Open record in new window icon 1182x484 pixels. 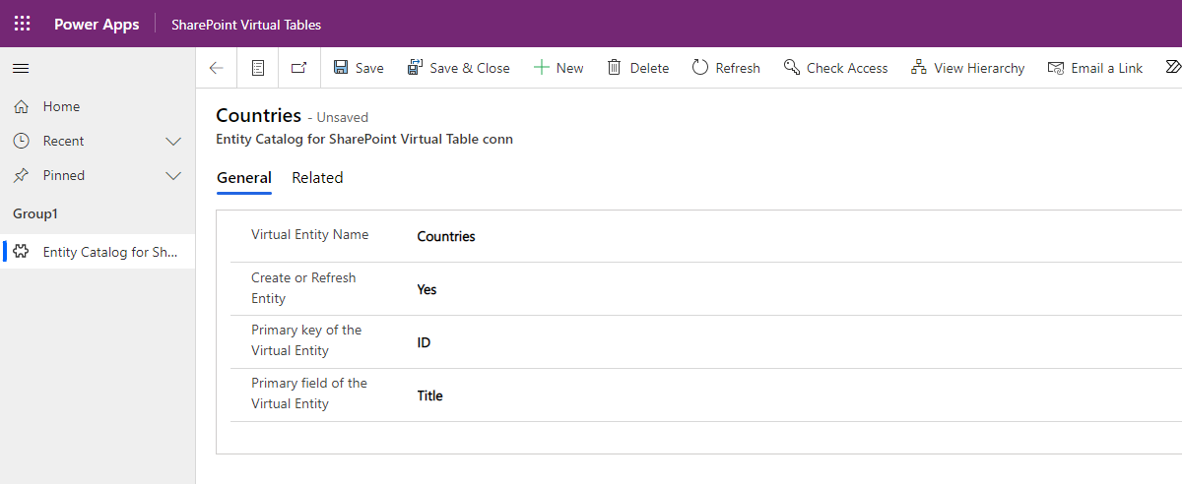[299, 68]
